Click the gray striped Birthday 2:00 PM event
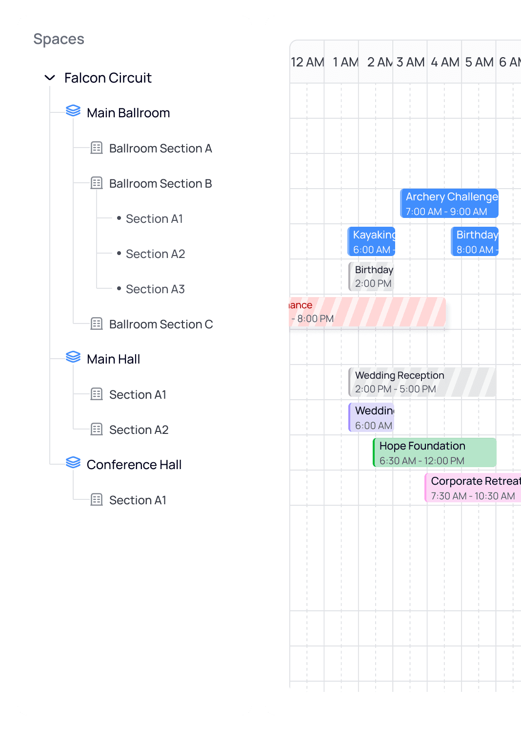The image size is (521, 731). click(x=371, y=276)
